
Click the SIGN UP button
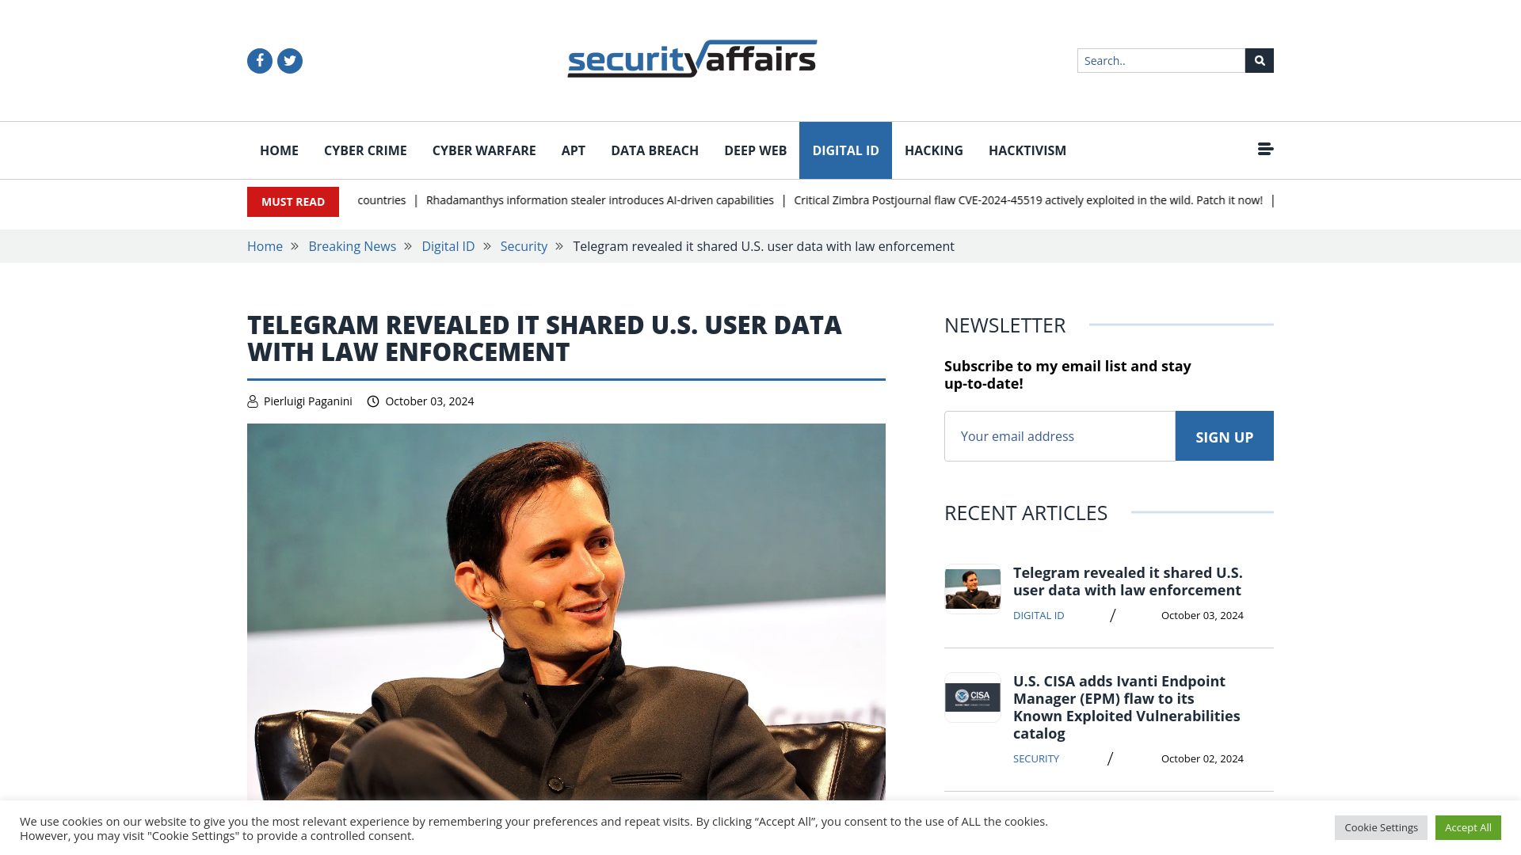tap(1224, 435)
